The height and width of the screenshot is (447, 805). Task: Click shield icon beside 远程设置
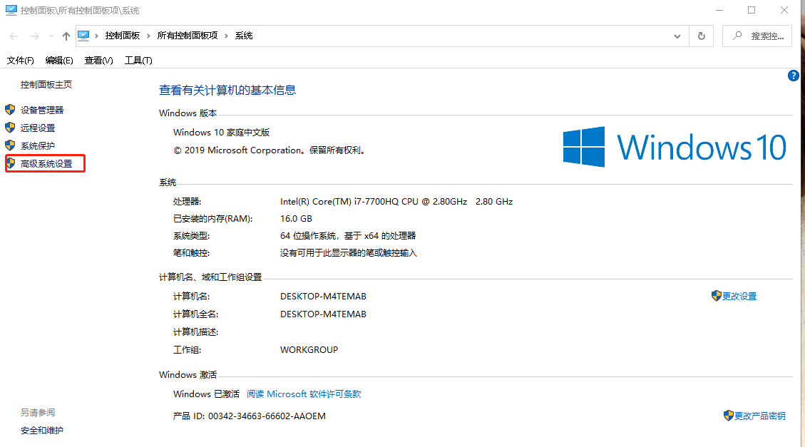(10, 128)
